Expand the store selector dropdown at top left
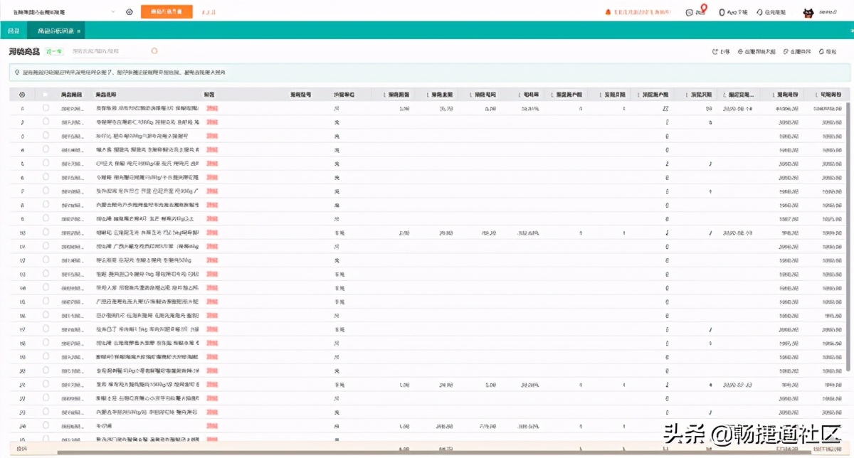854x458 pixels. pos(113,12)
